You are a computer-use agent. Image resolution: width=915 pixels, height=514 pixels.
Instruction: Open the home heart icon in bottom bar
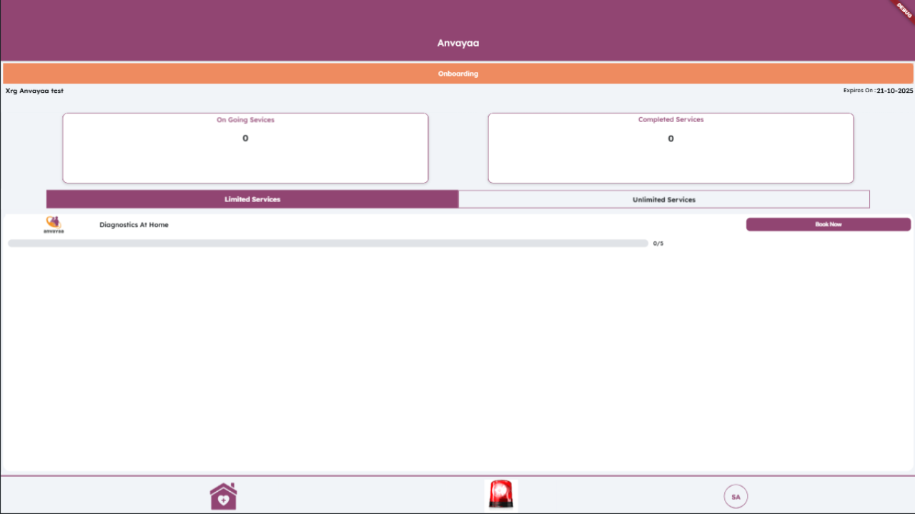223,496
